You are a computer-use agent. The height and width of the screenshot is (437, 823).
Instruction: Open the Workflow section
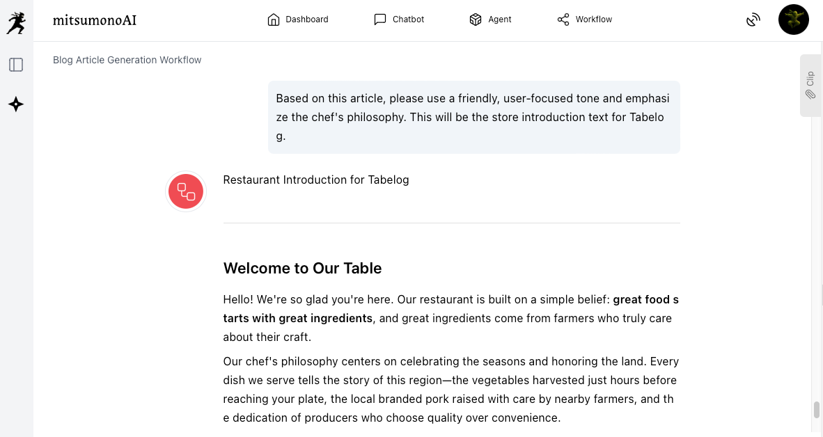585,19
